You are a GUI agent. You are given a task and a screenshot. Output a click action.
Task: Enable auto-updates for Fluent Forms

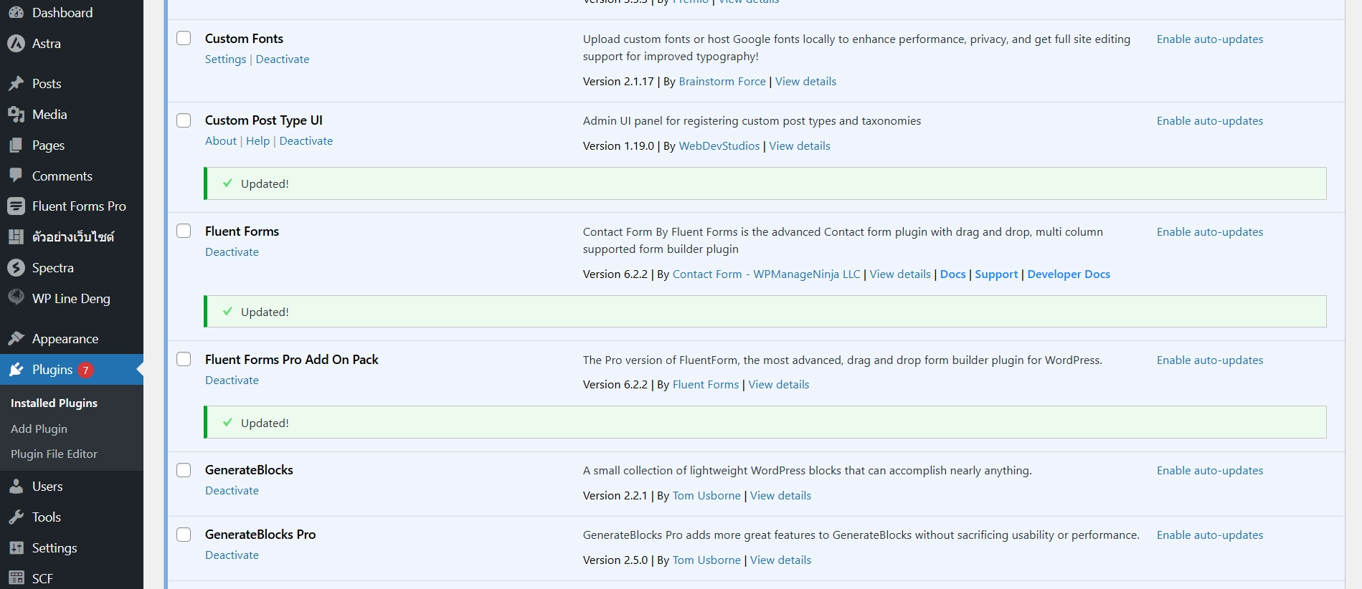click(1210, 231)
